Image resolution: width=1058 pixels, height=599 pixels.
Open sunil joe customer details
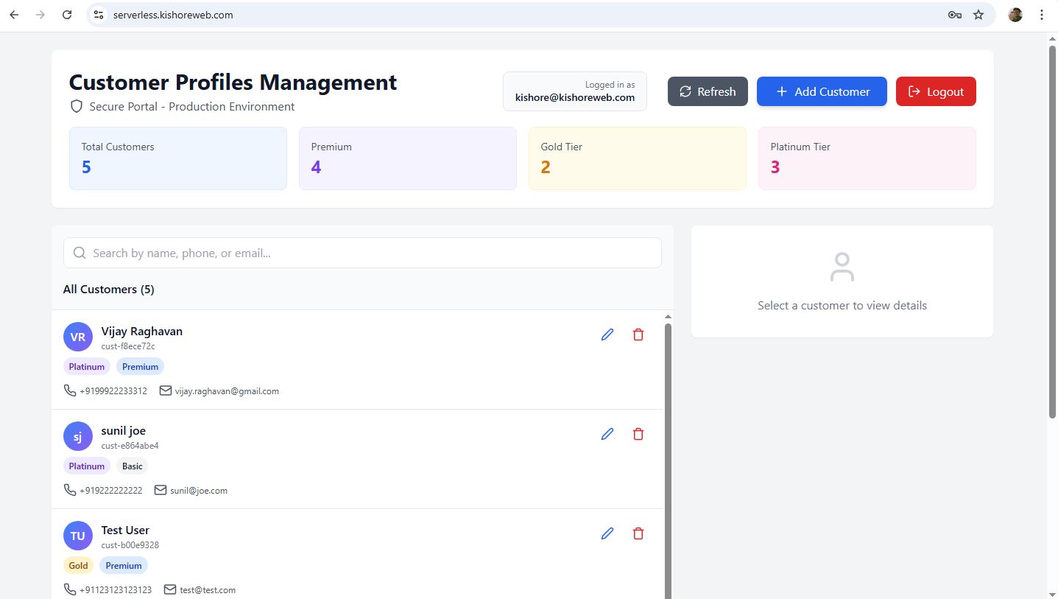coord(368,458)
